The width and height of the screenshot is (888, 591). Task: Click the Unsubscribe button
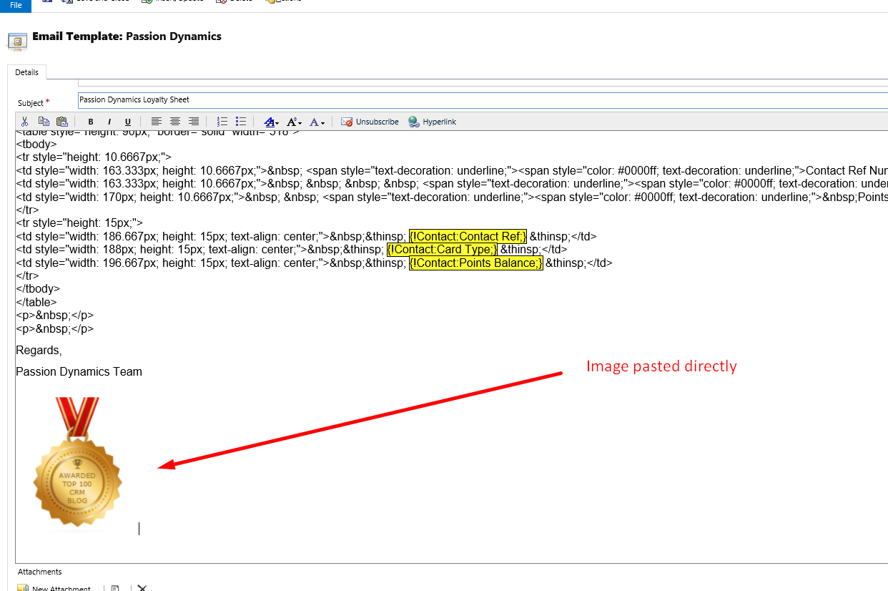(370, 122)
